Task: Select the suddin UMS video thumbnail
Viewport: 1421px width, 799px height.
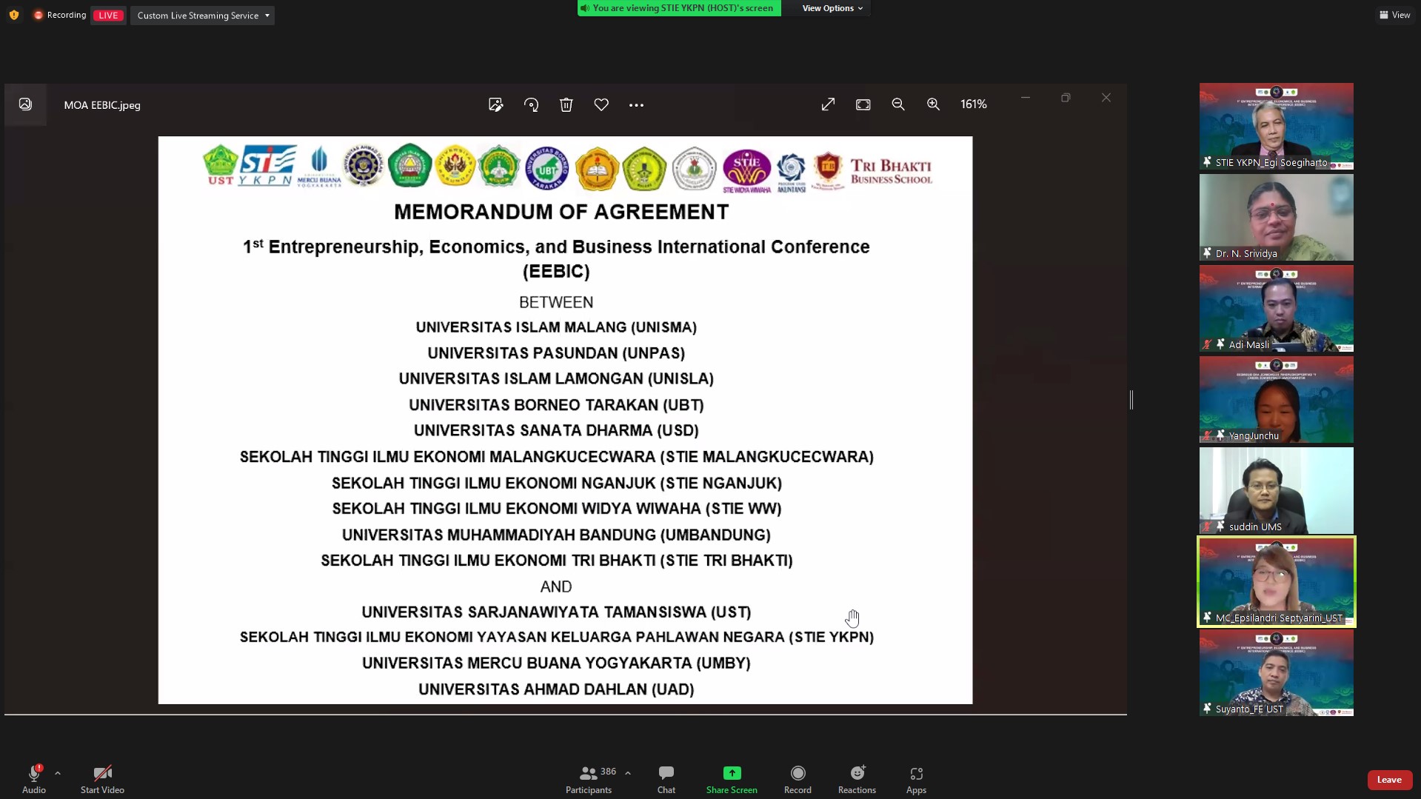Action: [1276, 490]
